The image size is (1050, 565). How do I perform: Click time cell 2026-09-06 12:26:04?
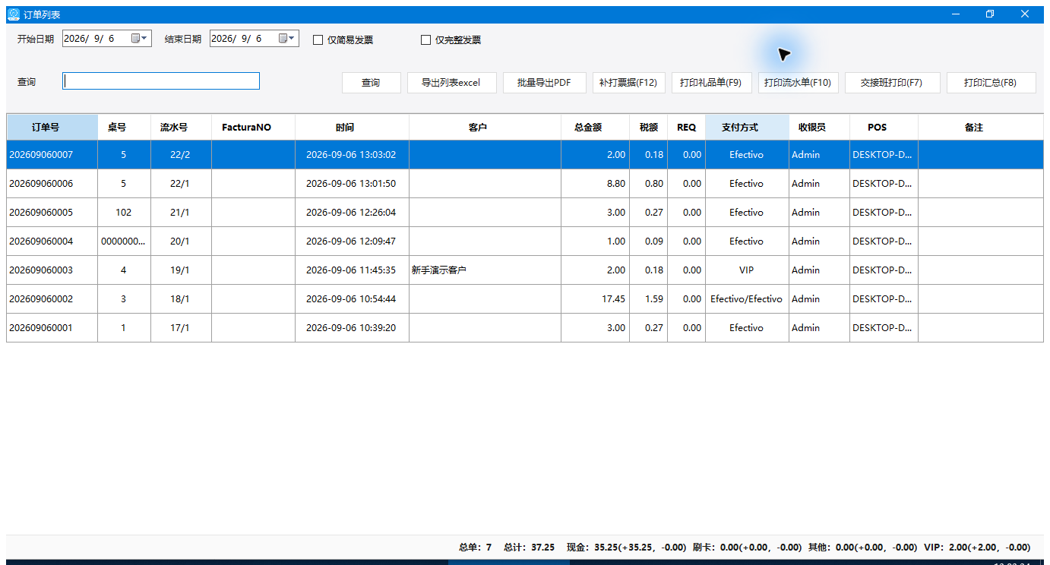pyautogui.click(x=353, y=213)
